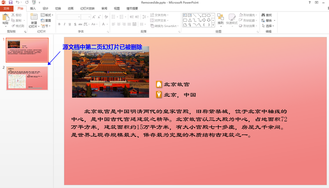Click the 粘贴 (Paste) clipboard icon
Screen dimensions: 329x188
(x=6, y=17)
